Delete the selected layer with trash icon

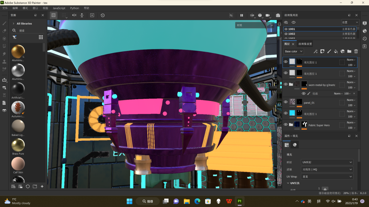(x=356, y=51)
